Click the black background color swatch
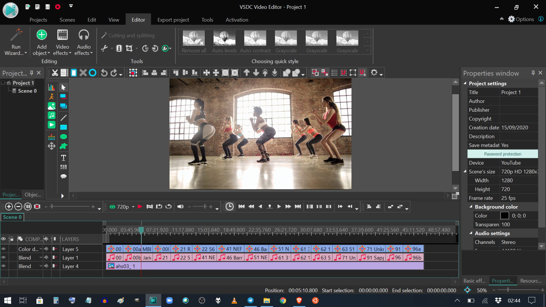546x307 pixels. pyautogui.click(x=504, y=215)
